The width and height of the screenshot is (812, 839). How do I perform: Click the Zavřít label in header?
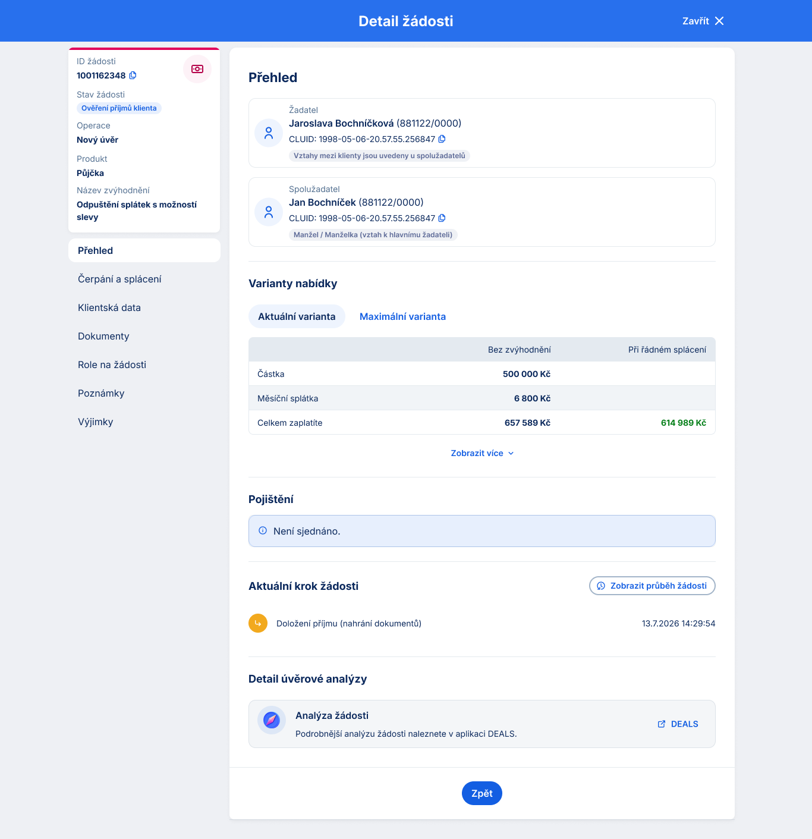tap(695, 21)
